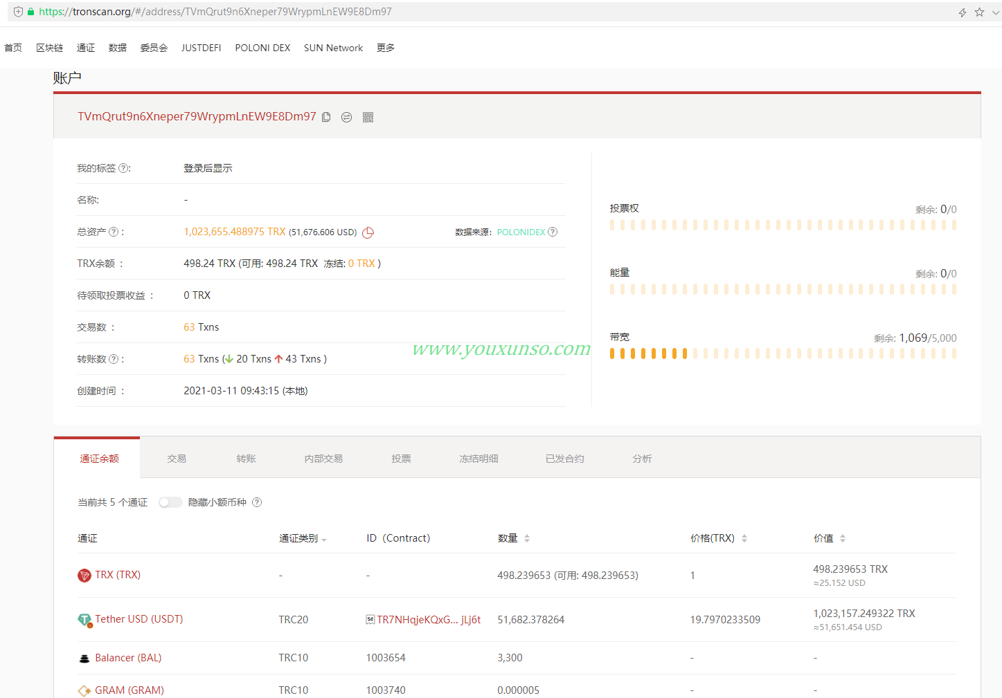
Task: Switch to the 分析 tab
Action: click(642, 459)
